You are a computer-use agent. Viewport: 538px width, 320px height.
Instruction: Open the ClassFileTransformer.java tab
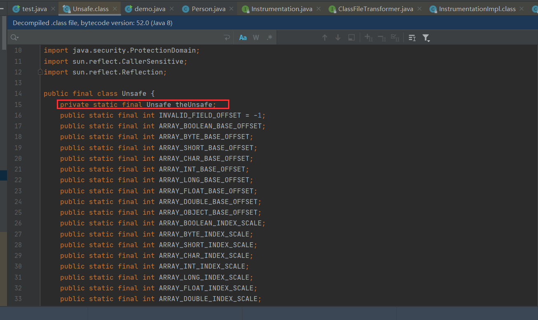pyautogui.click(x=375, y=9)
